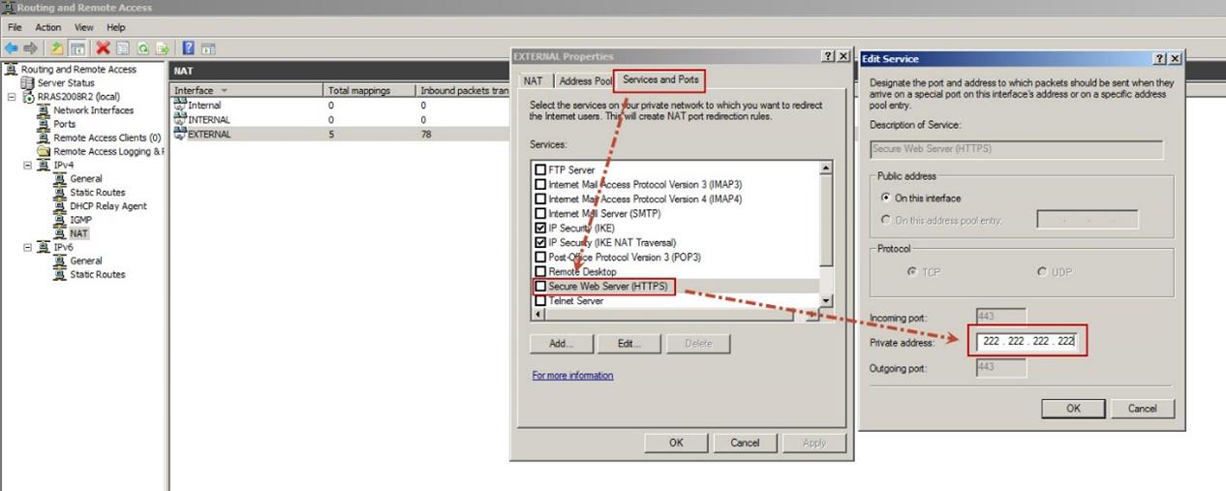Image resolution: width=1226 pixels, height=491 pixels.
Task: Check the FTP Server service box
Action: tap(540, 169)
